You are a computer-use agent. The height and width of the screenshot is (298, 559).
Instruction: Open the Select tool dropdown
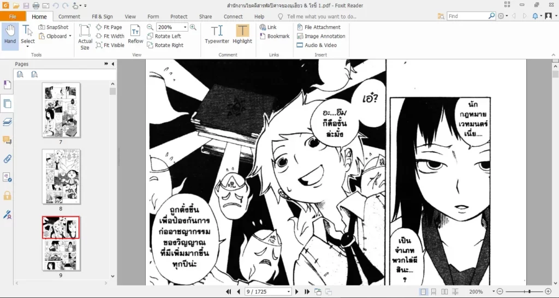click(x=27, y=46)
